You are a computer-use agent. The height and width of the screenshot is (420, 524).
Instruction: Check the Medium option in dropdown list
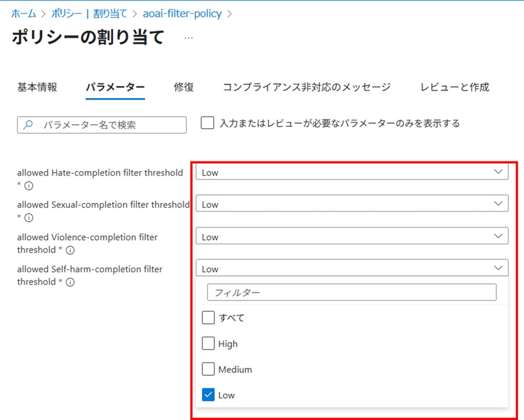208,369
